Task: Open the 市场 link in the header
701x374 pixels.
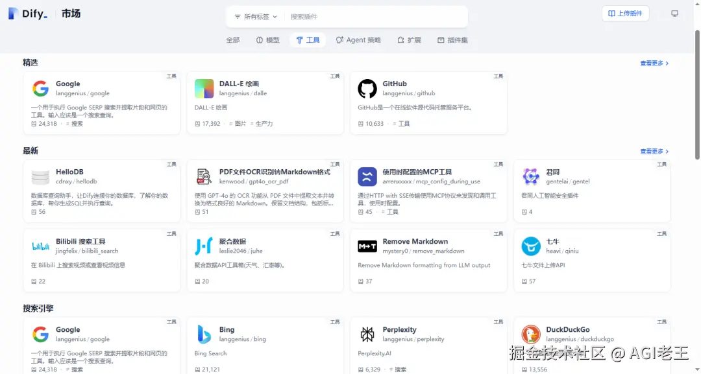Action: (x=71, y=14)
